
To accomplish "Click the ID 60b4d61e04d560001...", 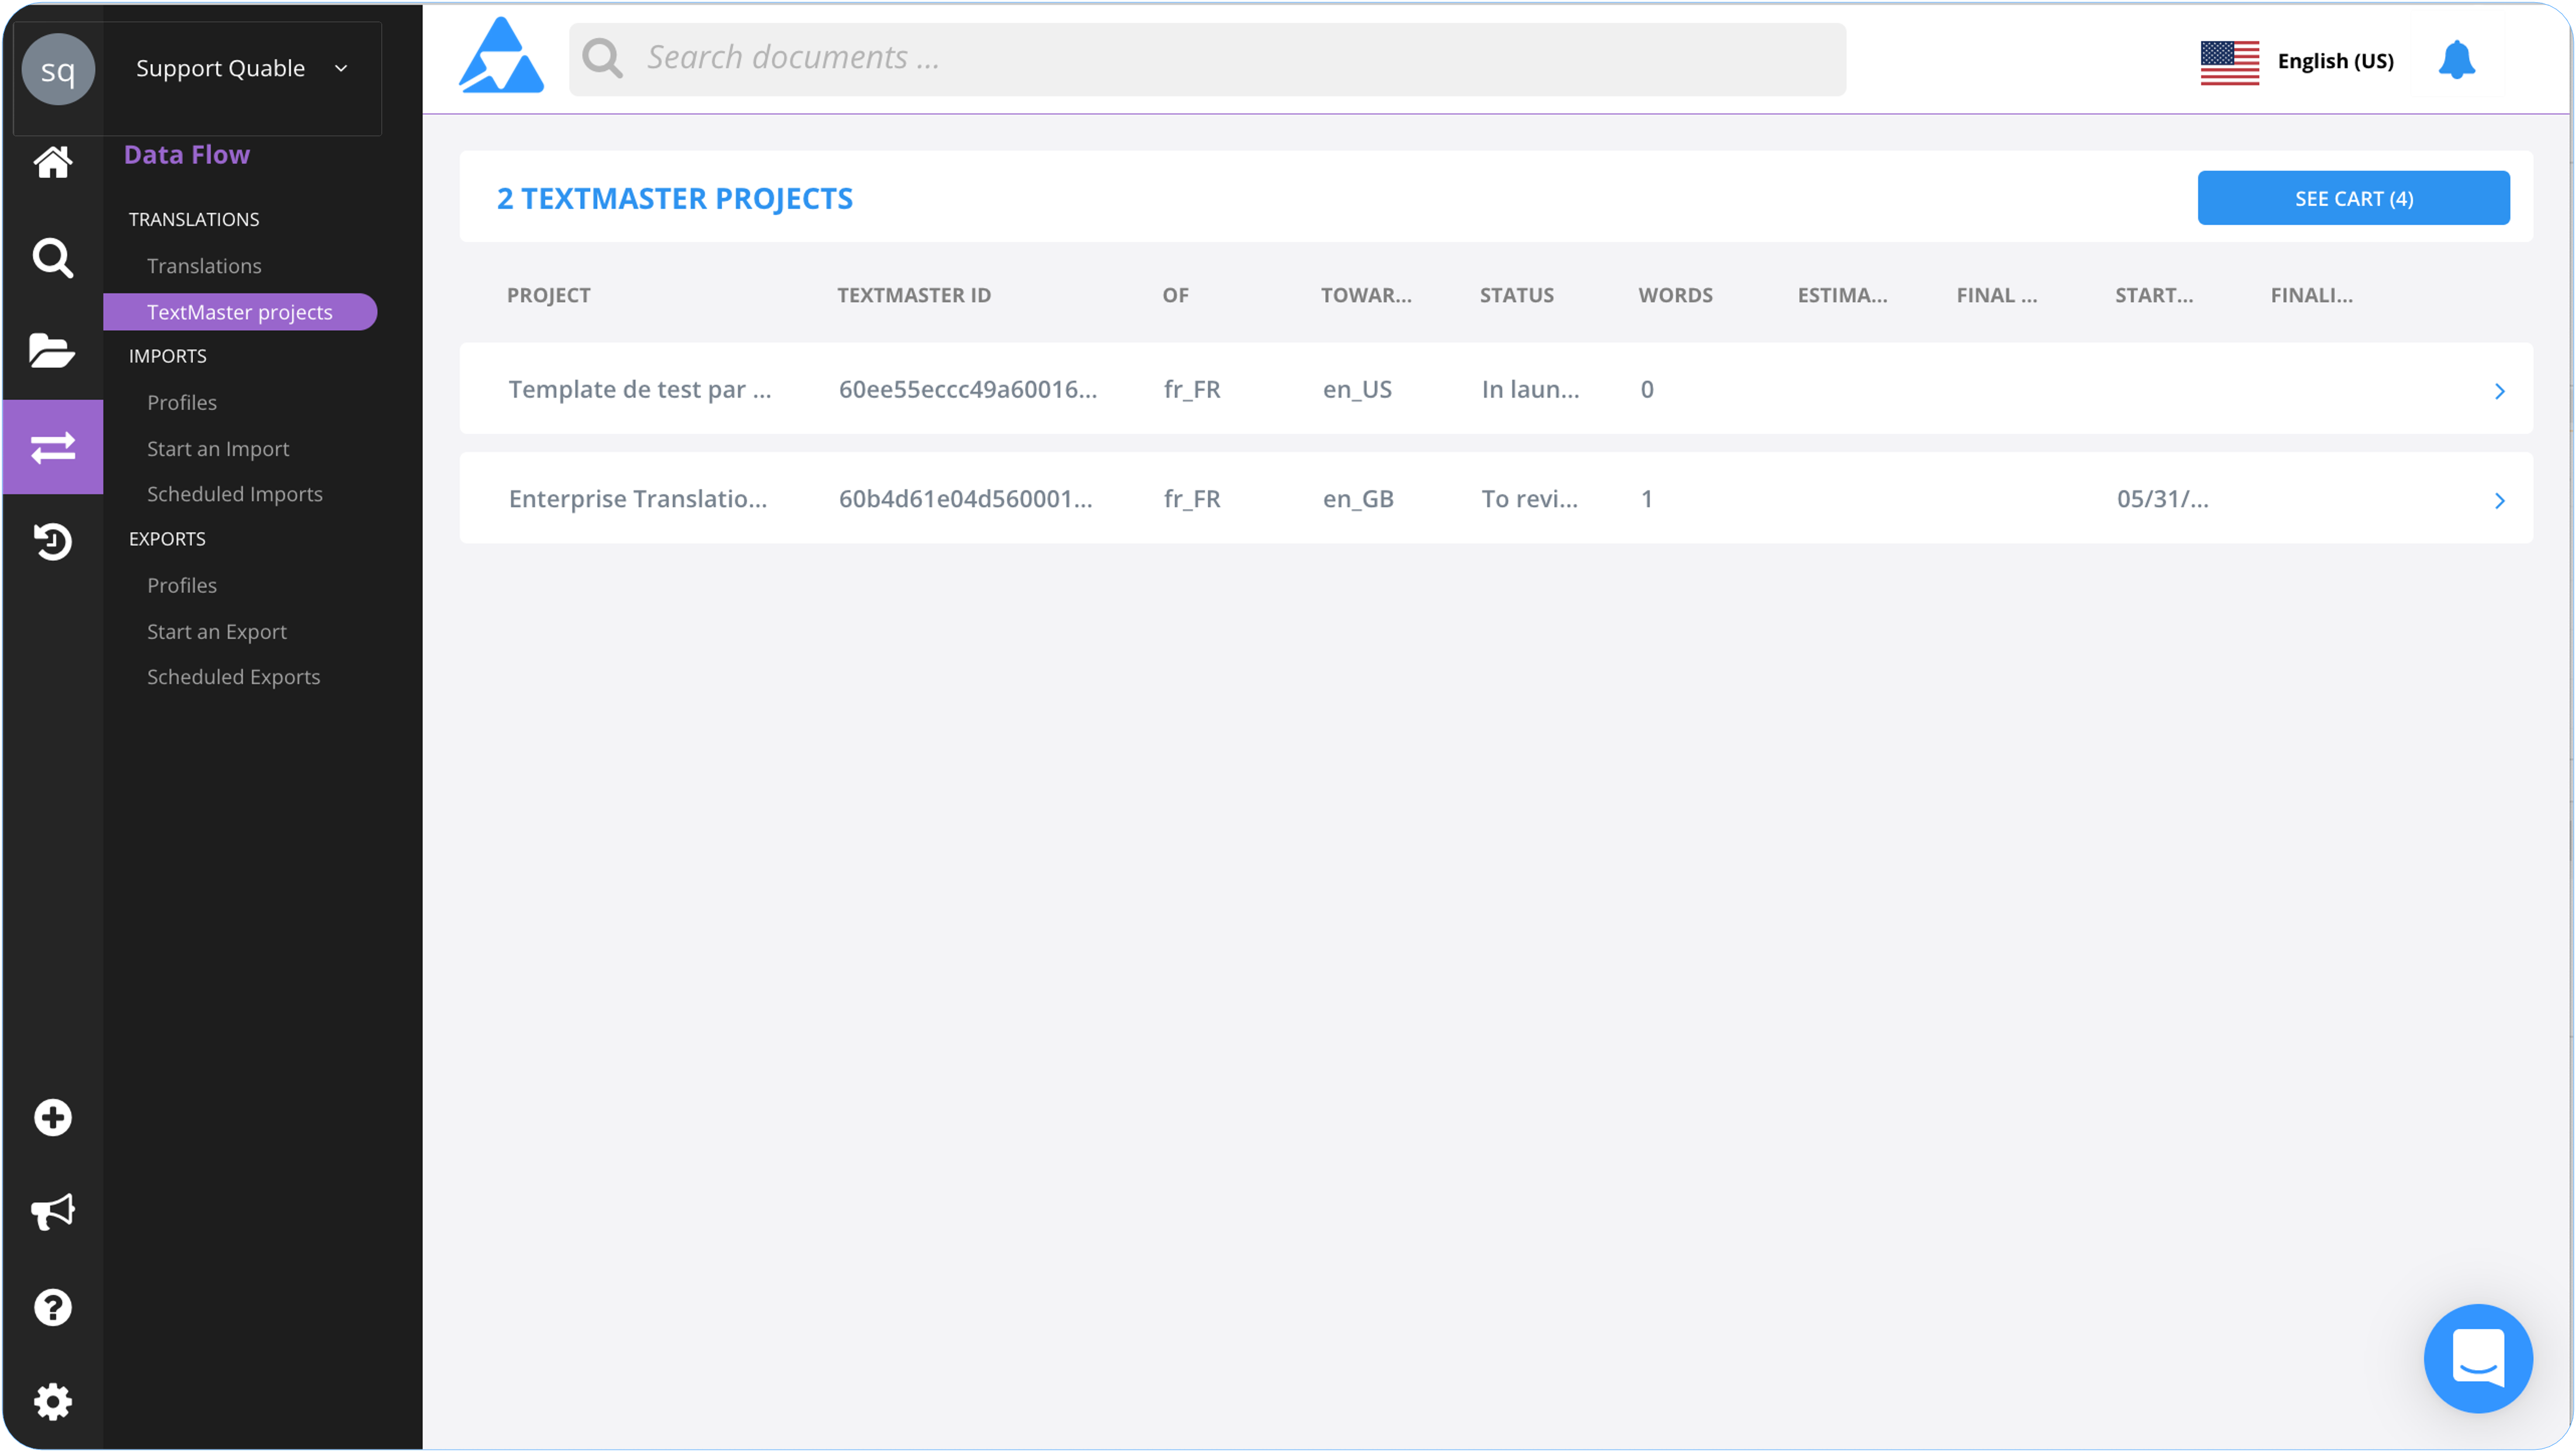I will [965, 499].
